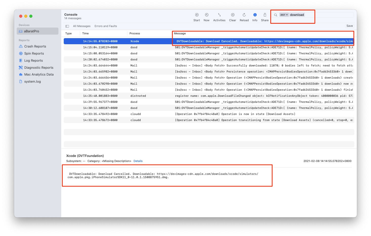Open the ANY search filter dropdown
The image size is (371, 236).
pos(284,15)
